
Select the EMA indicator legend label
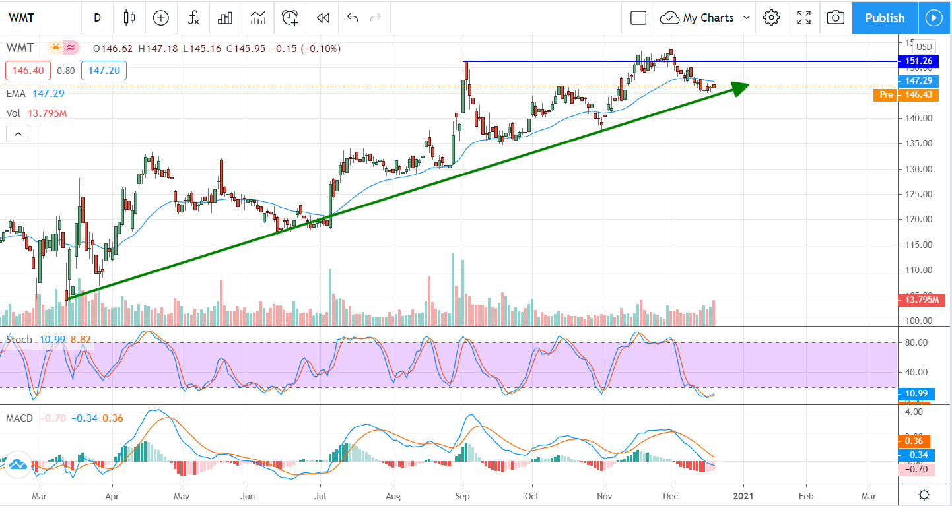(x=16, y=94)
